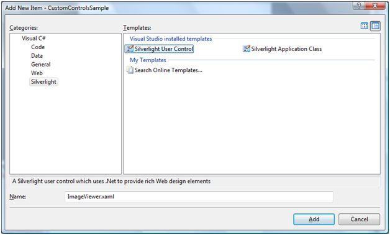This screenshot has width=390, height=235.
Task: Choose the Data category
Action: (x=37, y=56)
